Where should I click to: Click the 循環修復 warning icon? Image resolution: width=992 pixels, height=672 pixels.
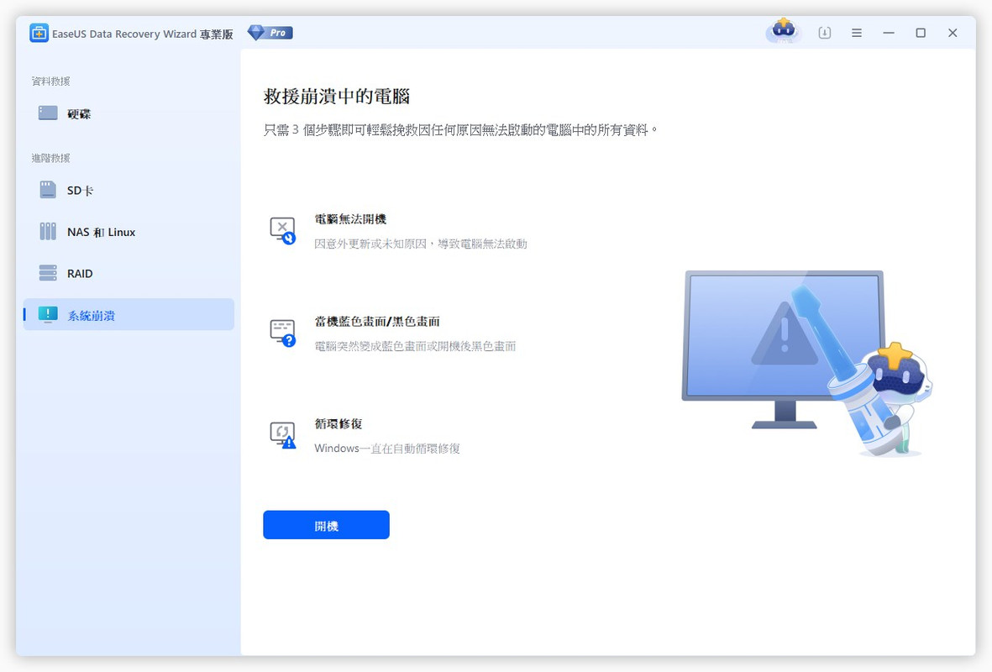pyautogui.click(x=283, y=435)
